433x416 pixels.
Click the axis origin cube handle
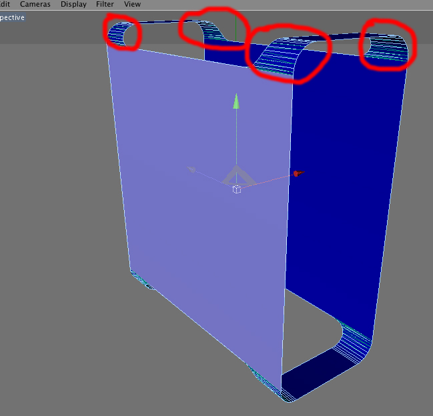[x=237, y=189]
